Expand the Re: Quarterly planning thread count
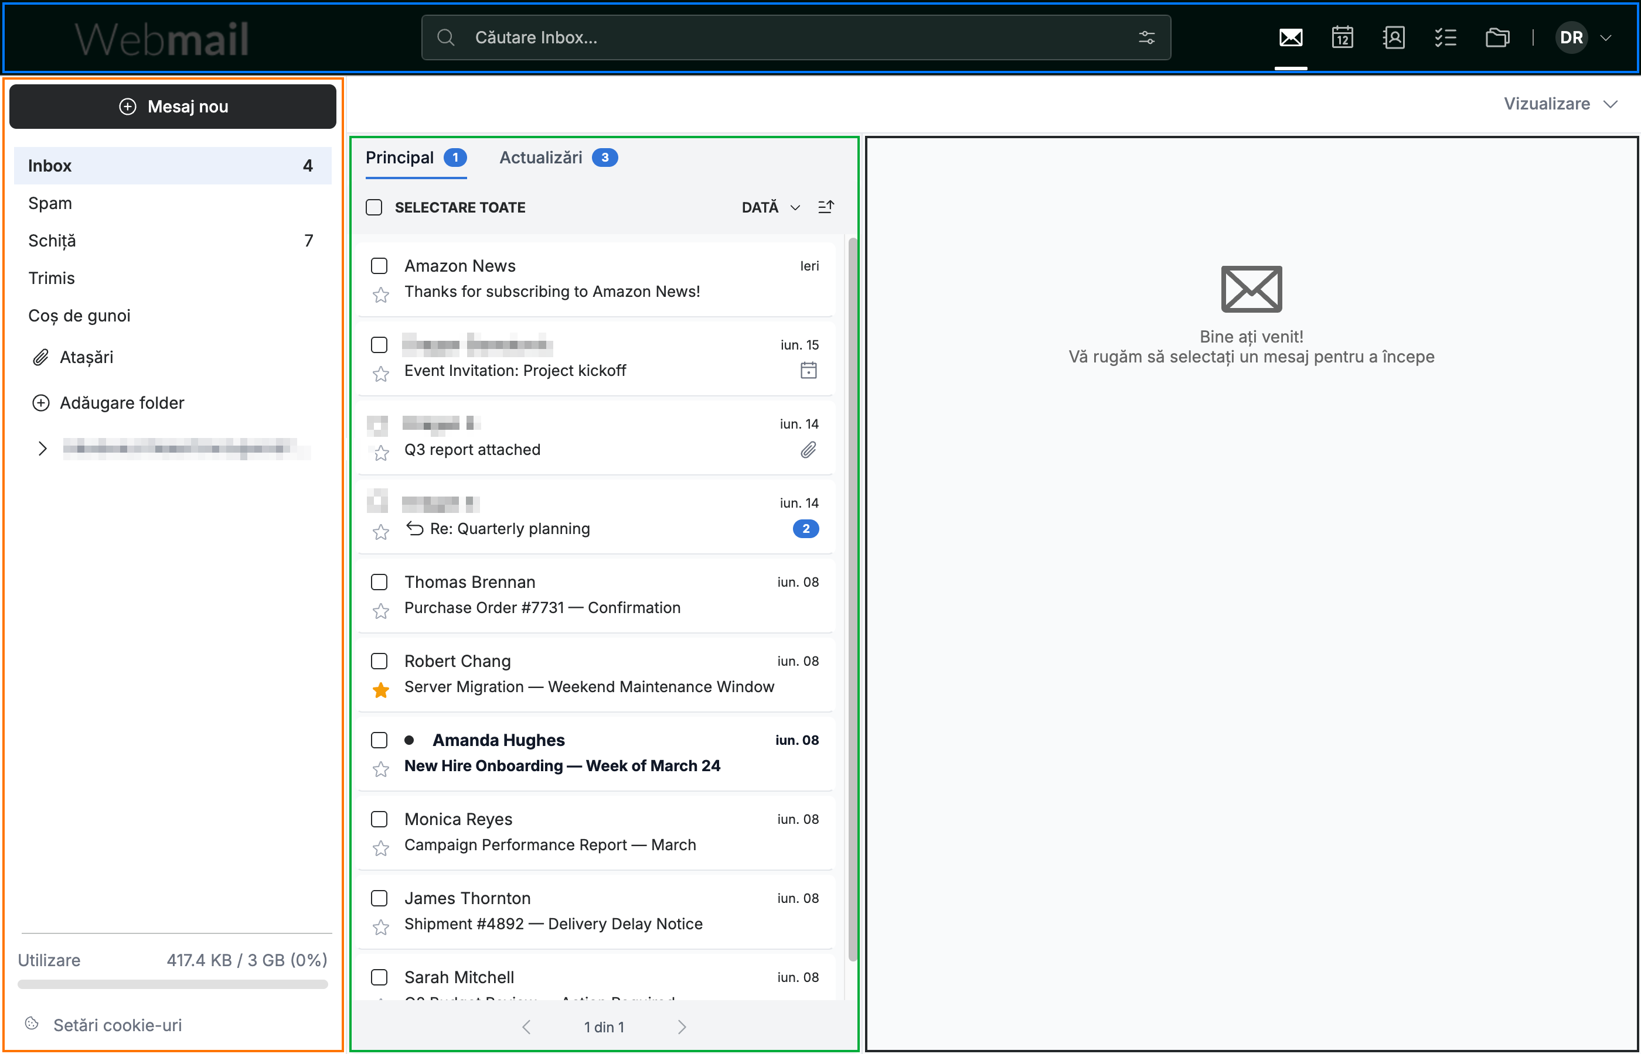1641x1054 pixels. (805, 528)
